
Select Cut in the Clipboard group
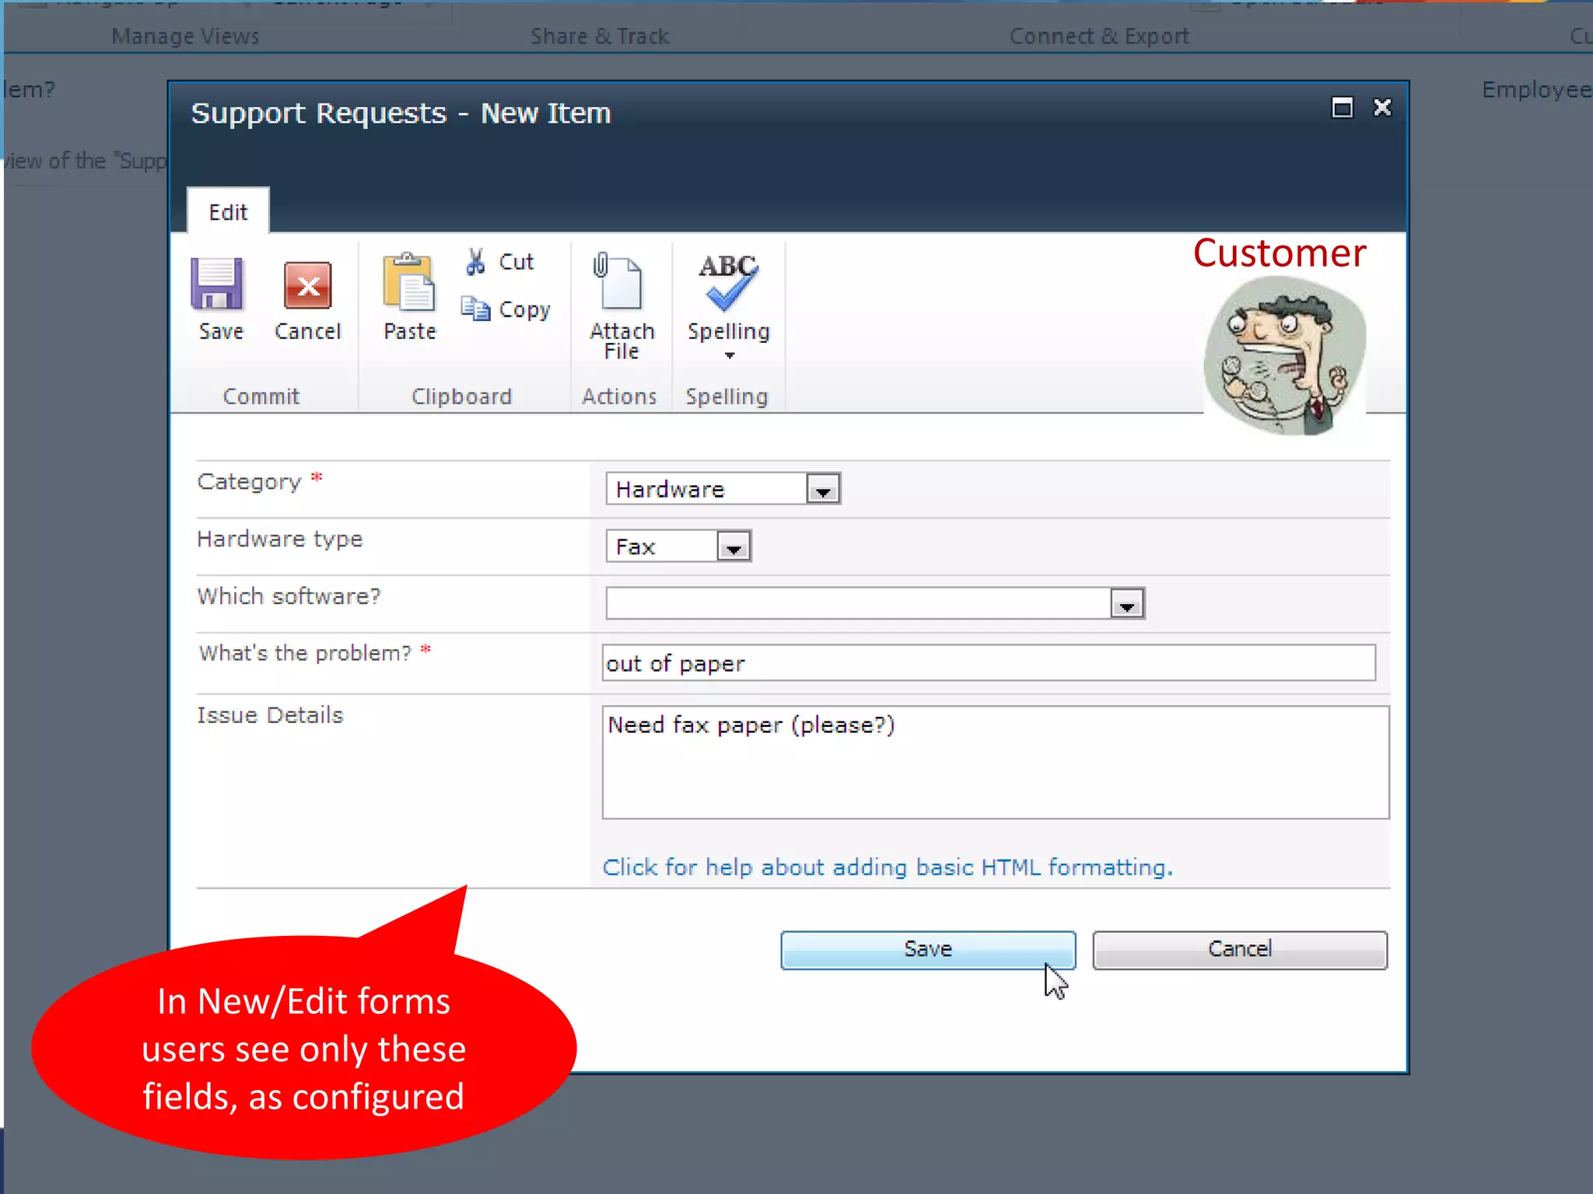(500, 262)
